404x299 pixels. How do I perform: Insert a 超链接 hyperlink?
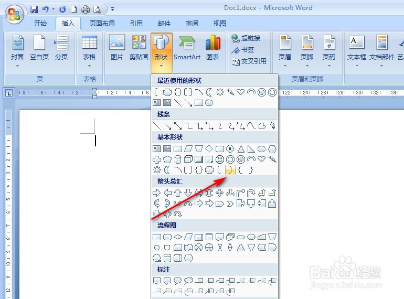tap(246, 38)
